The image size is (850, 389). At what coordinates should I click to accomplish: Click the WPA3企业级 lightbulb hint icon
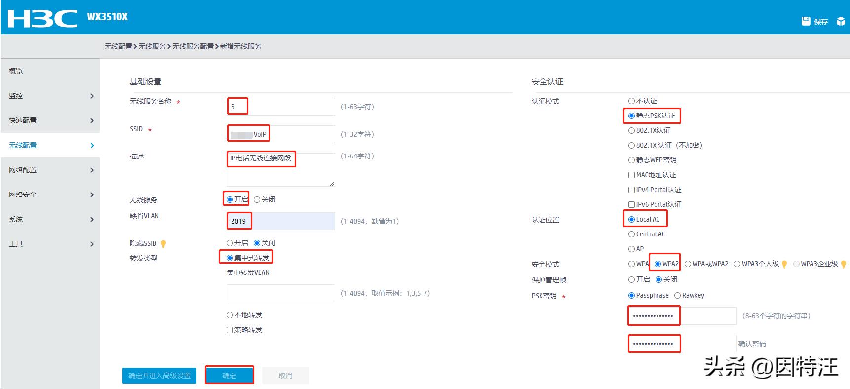click(844, 264)
